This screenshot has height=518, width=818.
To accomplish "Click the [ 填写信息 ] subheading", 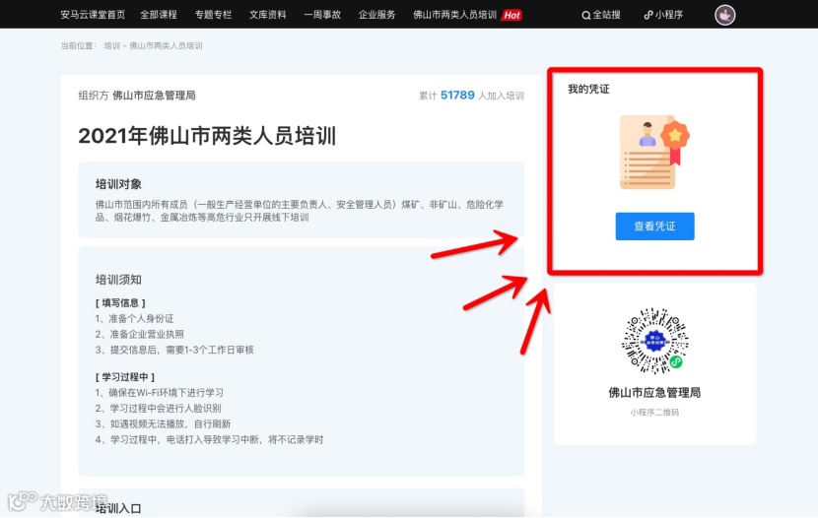I will click(x=120, y=302).
